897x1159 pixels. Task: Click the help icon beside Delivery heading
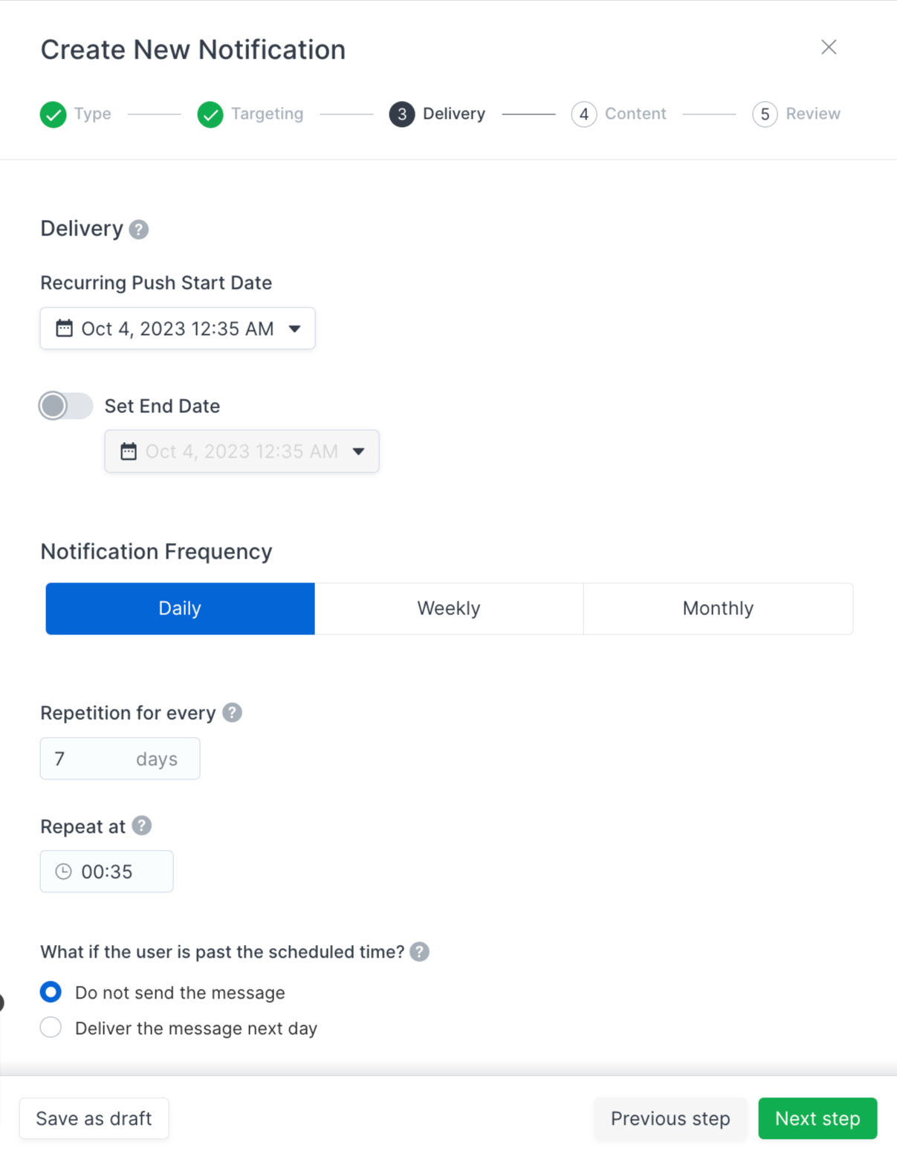139,230
